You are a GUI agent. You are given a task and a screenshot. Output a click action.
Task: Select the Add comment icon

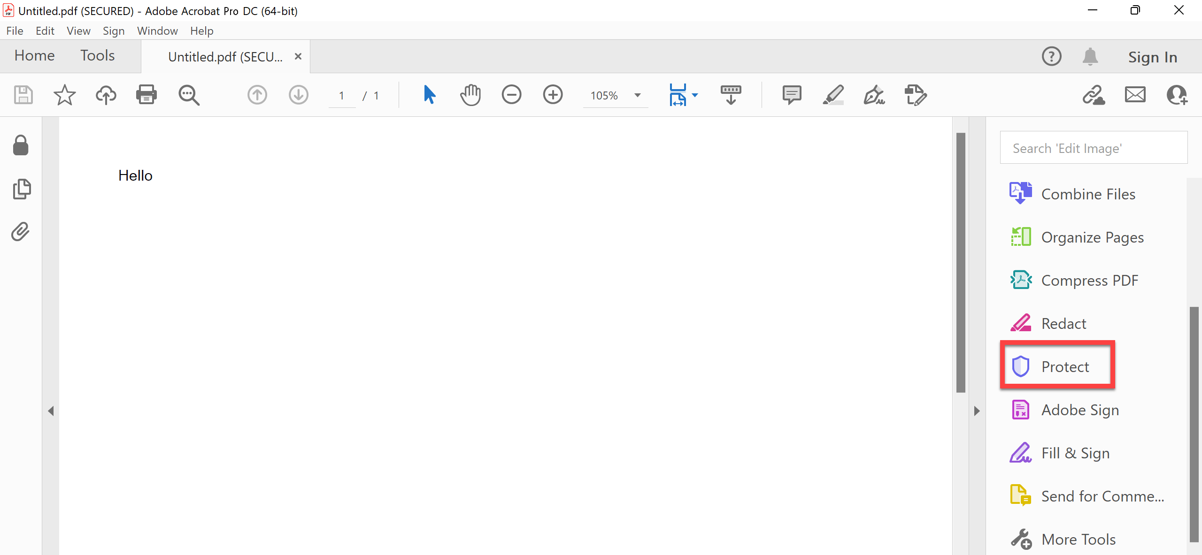coord(791,95)
